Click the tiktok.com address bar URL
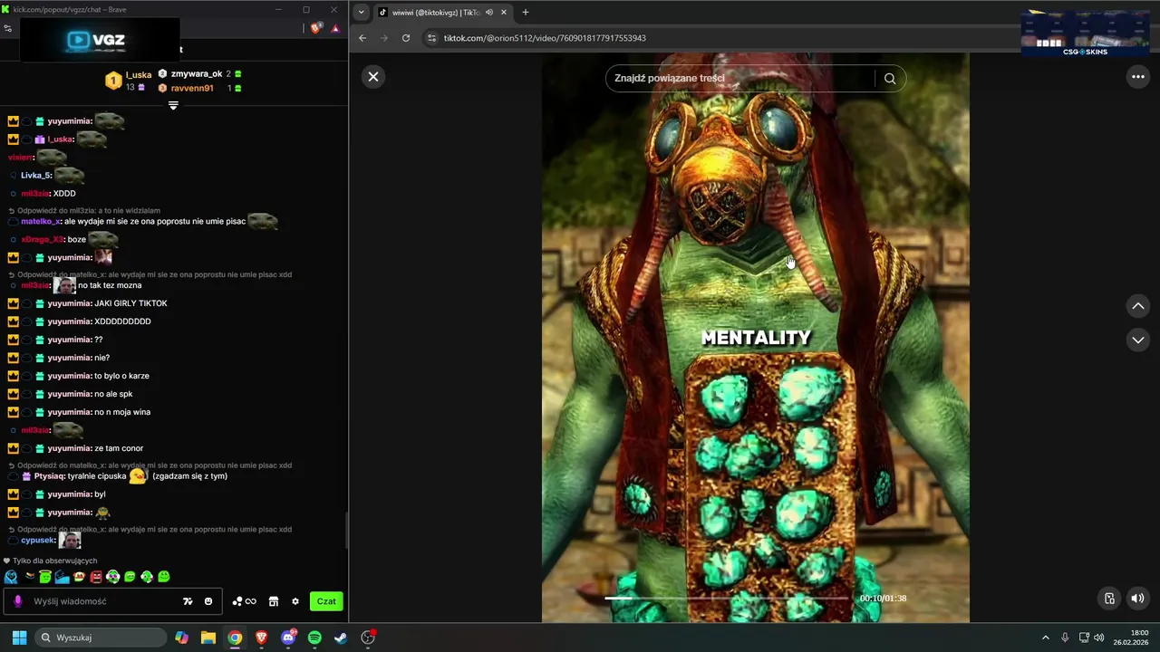Screen dimensions: 1160x652 545,38
